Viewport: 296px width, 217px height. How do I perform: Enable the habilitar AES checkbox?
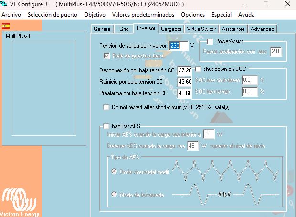click(106, 126)
